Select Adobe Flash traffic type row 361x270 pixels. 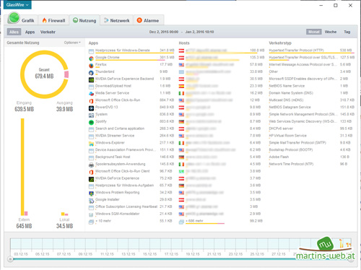[x=311, y=157]
